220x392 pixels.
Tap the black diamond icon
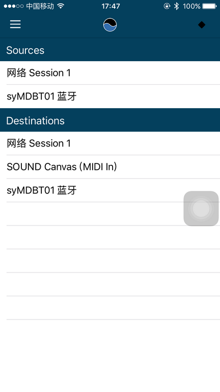202,24
